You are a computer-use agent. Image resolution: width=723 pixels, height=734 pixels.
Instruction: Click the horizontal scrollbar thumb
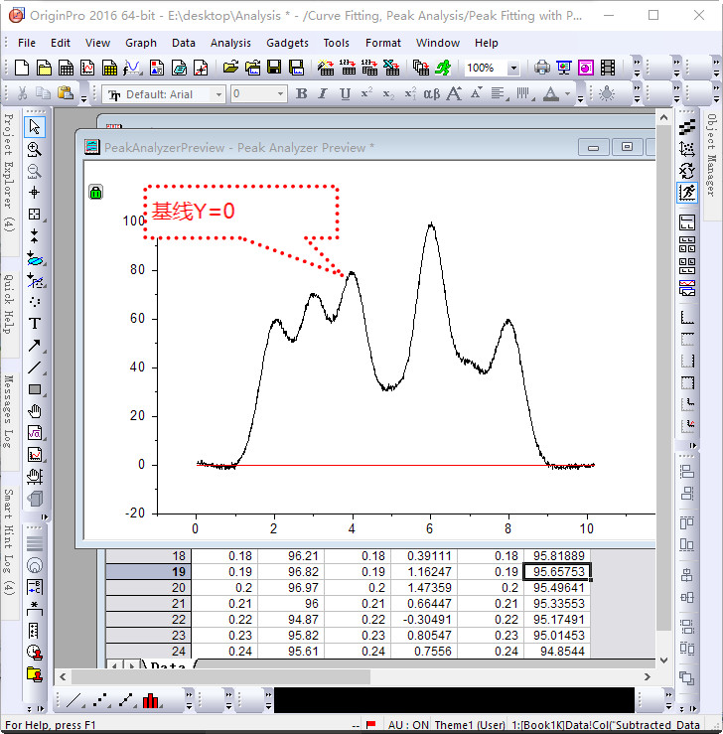pyautogui.click(x=220, y=677)
